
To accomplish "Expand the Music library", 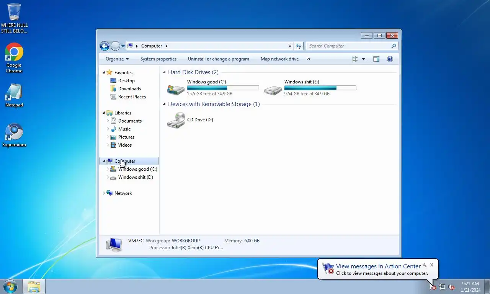I will [x=108, y=129].
